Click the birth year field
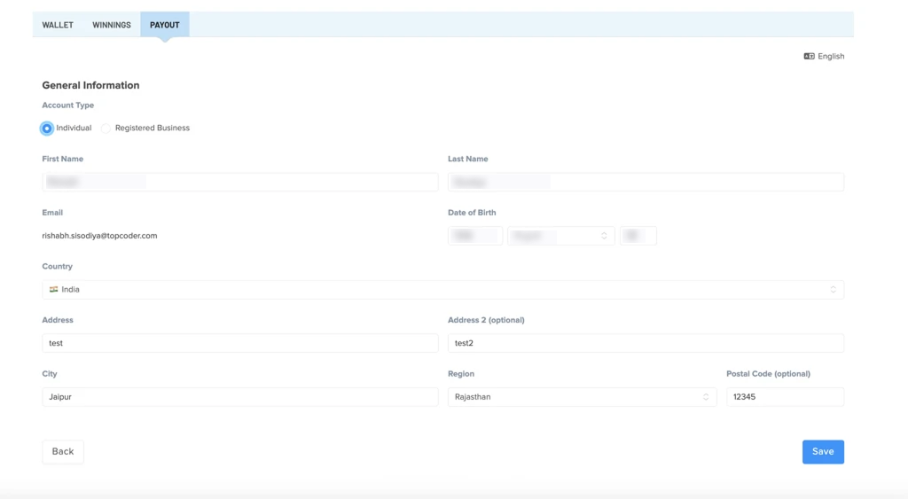This screenshot has width=908, height=499. pos(475,236)
